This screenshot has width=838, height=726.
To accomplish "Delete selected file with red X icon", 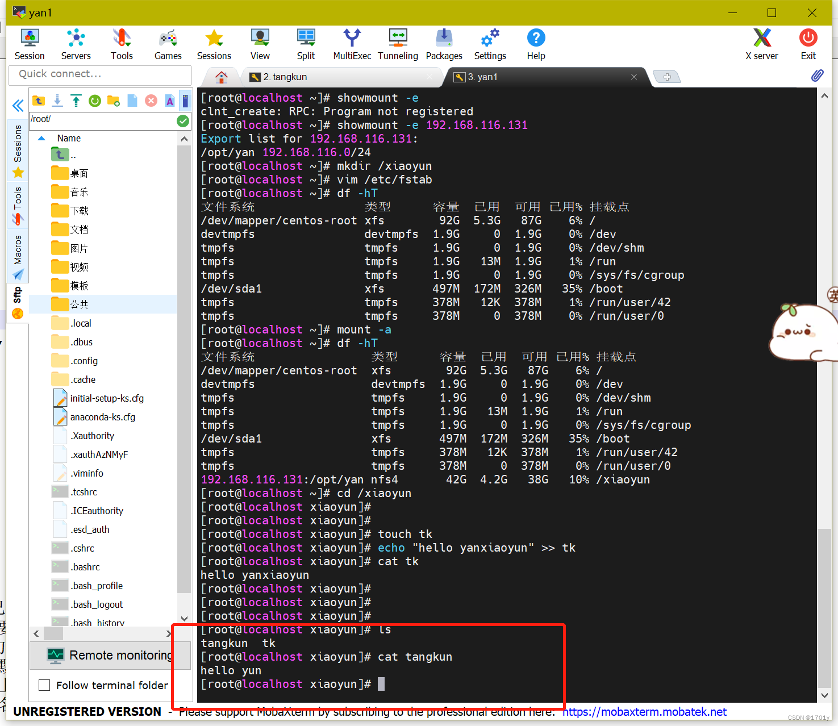I will click(x=151, y=101).
